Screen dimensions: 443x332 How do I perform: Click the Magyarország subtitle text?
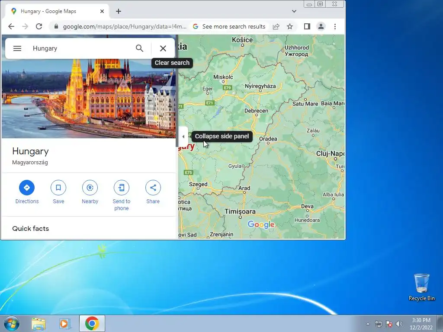[30, 163]
